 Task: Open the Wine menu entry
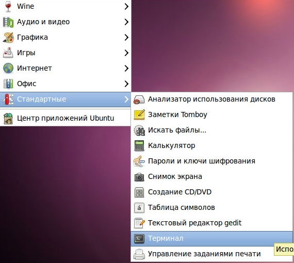click(x=66, y=6)
